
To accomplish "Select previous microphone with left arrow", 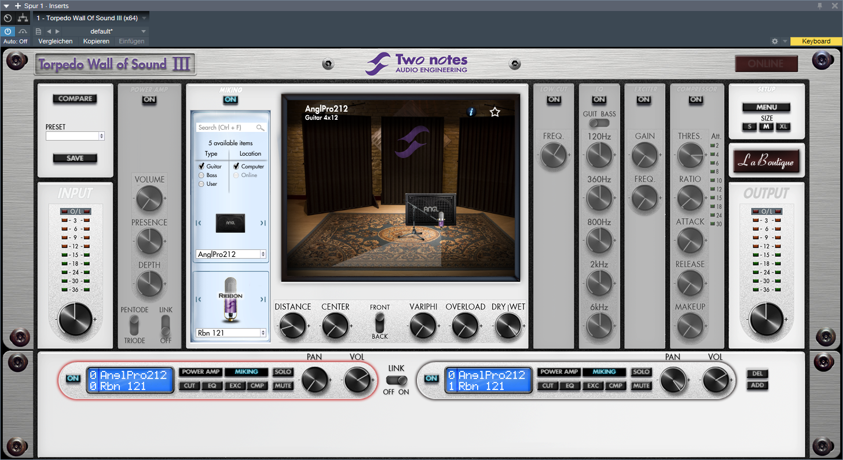I will point(199,299).
